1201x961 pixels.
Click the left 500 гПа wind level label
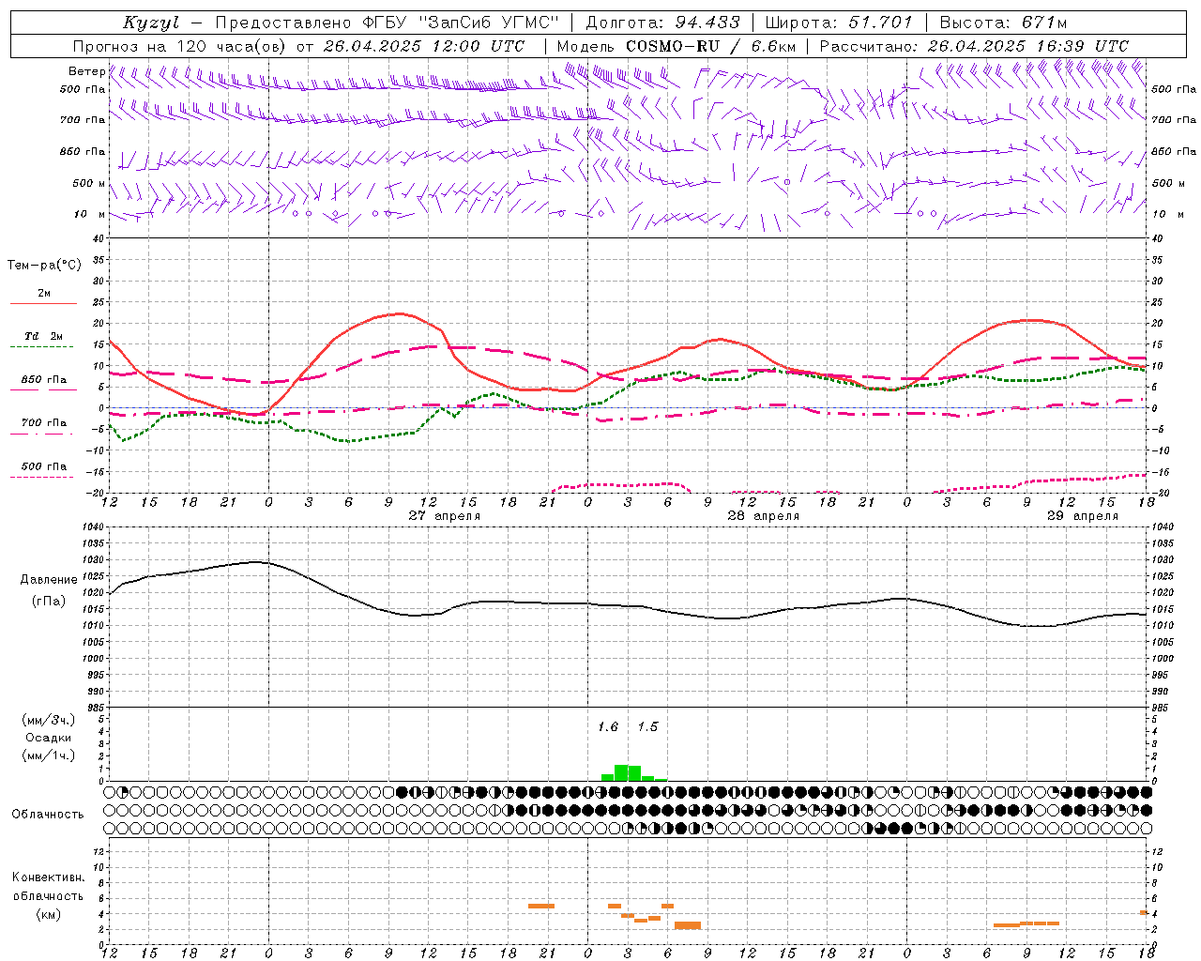[83, 90]
